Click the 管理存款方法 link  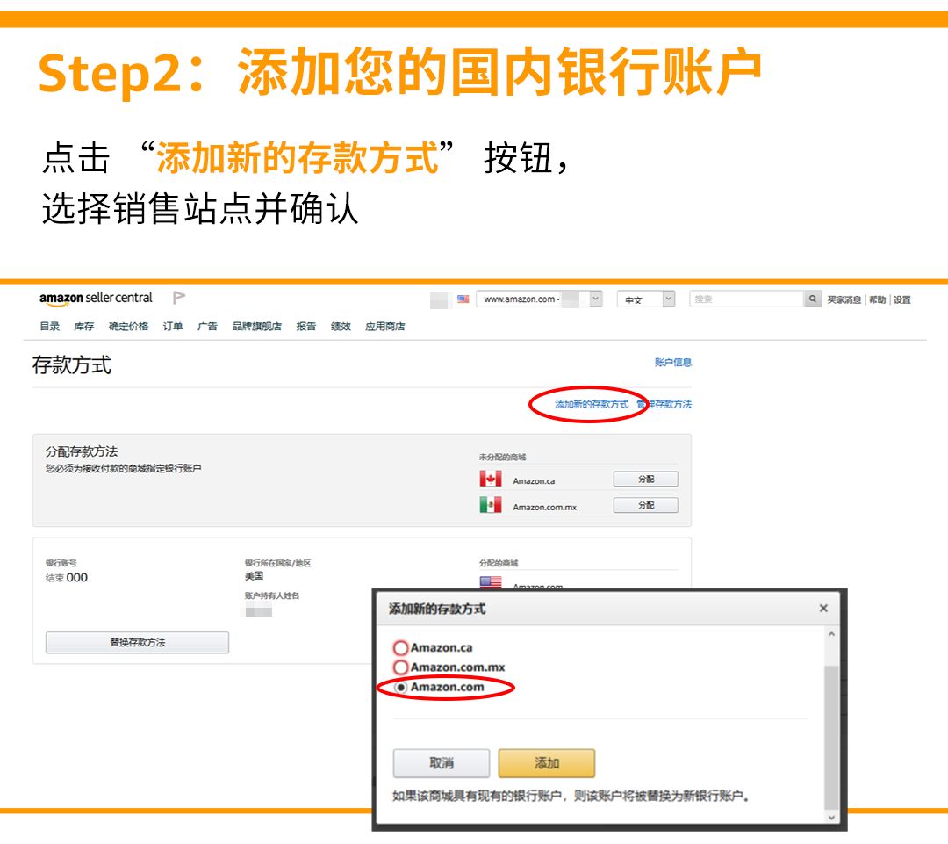coord(664,404)
